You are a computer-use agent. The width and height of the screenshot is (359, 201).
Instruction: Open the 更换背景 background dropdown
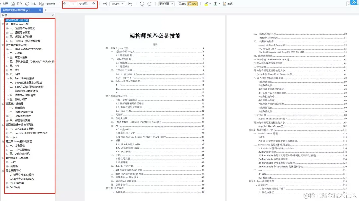pos(166,4)
